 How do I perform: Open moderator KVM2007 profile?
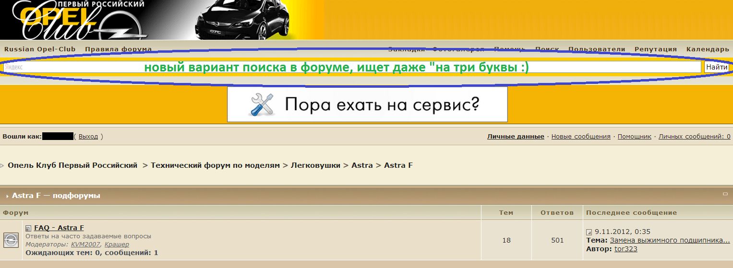tap(85, 245)
